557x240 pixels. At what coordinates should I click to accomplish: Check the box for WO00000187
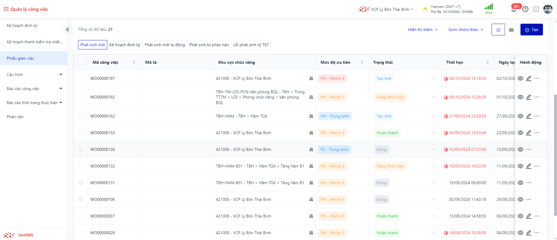81,79
